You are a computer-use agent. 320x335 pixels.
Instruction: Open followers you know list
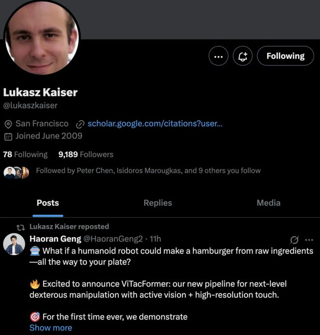[x=148, y=170]
